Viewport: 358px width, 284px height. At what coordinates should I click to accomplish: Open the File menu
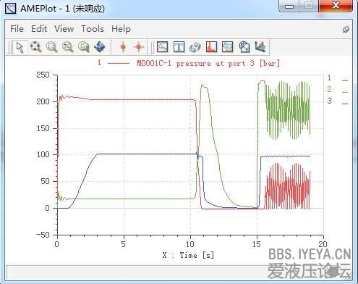pyautogui.click(x=17, y=29)
